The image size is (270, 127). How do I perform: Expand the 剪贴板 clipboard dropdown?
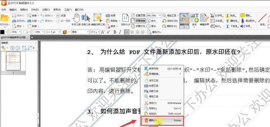coord(119,21)
